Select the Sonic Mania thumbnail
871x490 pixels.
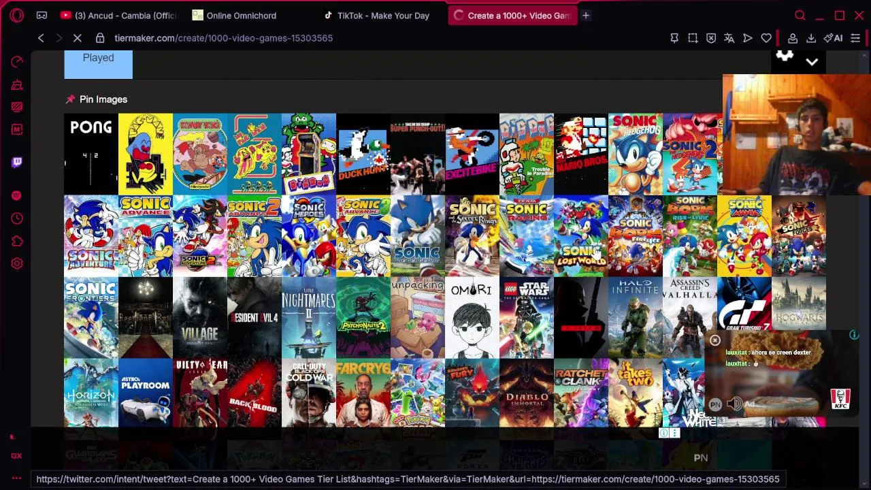coord(744,236)
